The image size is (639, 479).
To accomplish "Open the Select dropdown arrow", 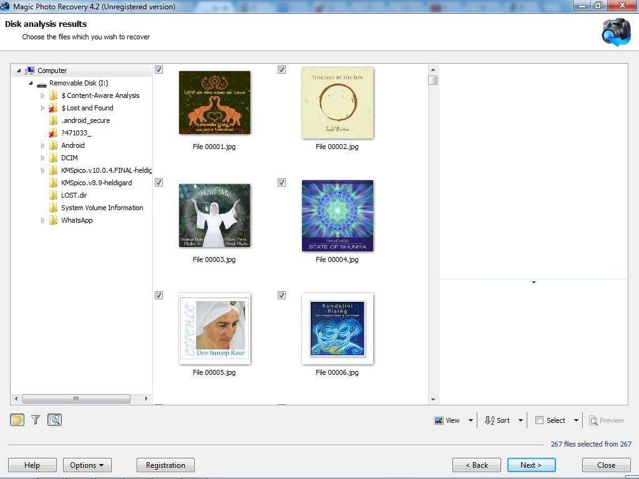I will coord(576,420).
